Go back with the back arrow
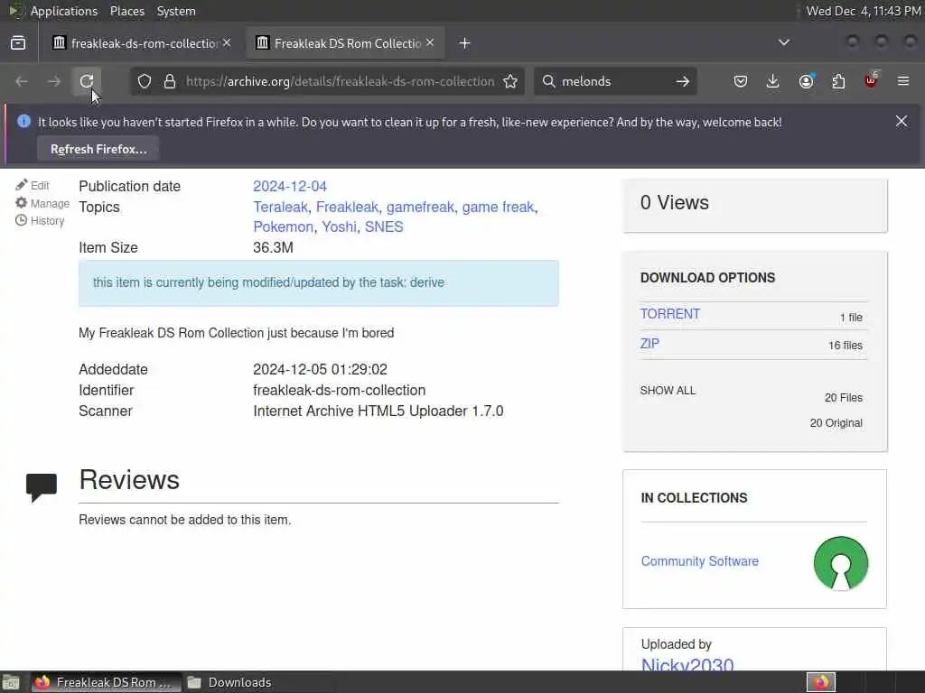This screenshot has height=693, width=925. click(x=22, y=81)
